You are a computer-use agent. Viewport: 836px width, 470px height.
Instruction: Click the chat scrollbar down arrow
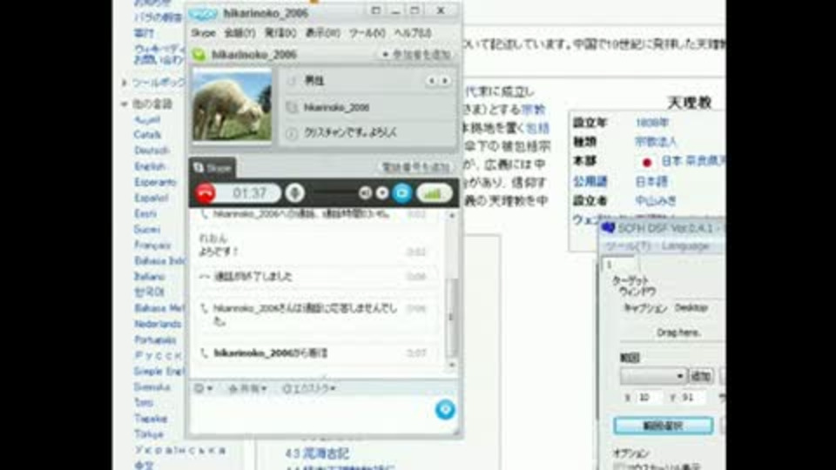click(x=452, y=365)
